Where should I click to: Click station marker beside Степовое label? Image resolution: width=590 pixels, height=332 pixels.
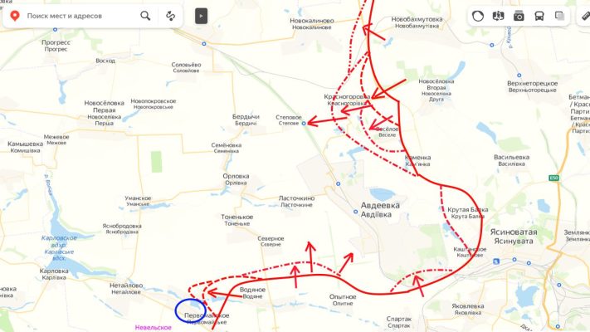[304, 123]
